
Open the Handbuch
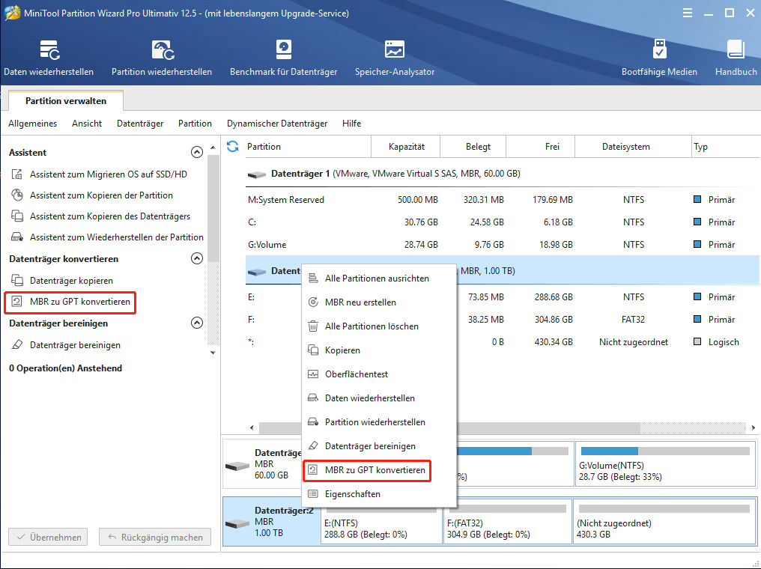735,56
